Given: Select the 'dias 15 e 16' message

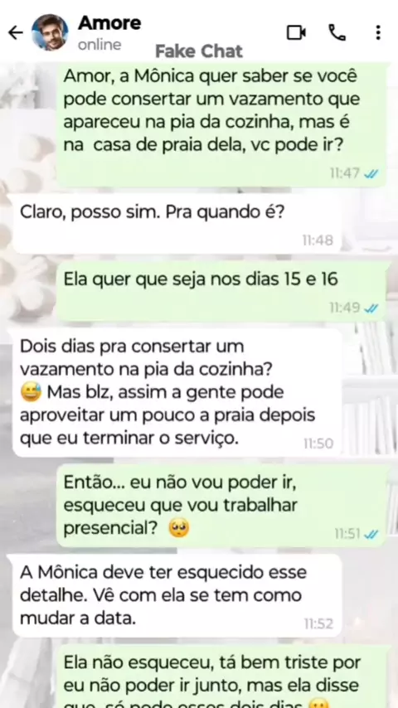Looking at the screenshot, I should point(222,291).
